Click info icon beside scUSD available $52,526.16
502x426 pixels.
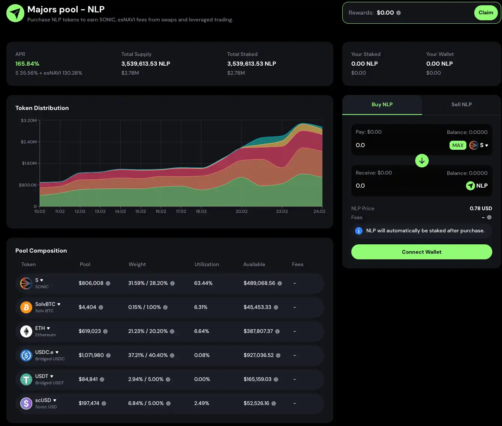(x=274, y=403)
